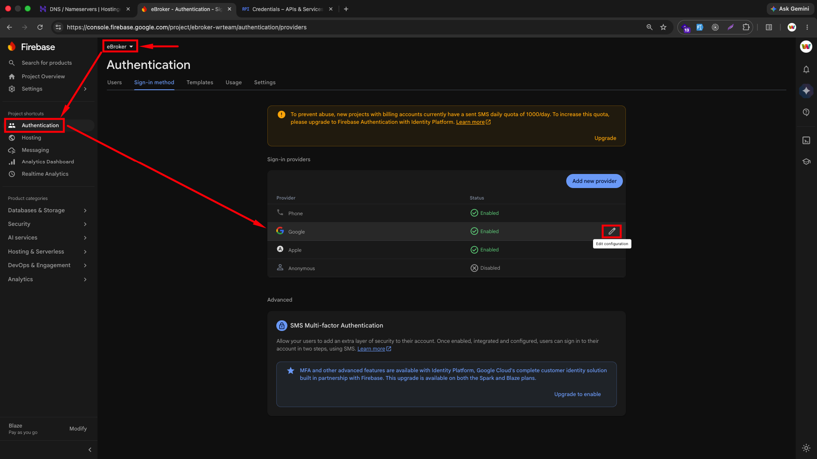This screenshot has width=817, height=459.
Task: Open Project Overview in sidebar
Action: point(43,77)
